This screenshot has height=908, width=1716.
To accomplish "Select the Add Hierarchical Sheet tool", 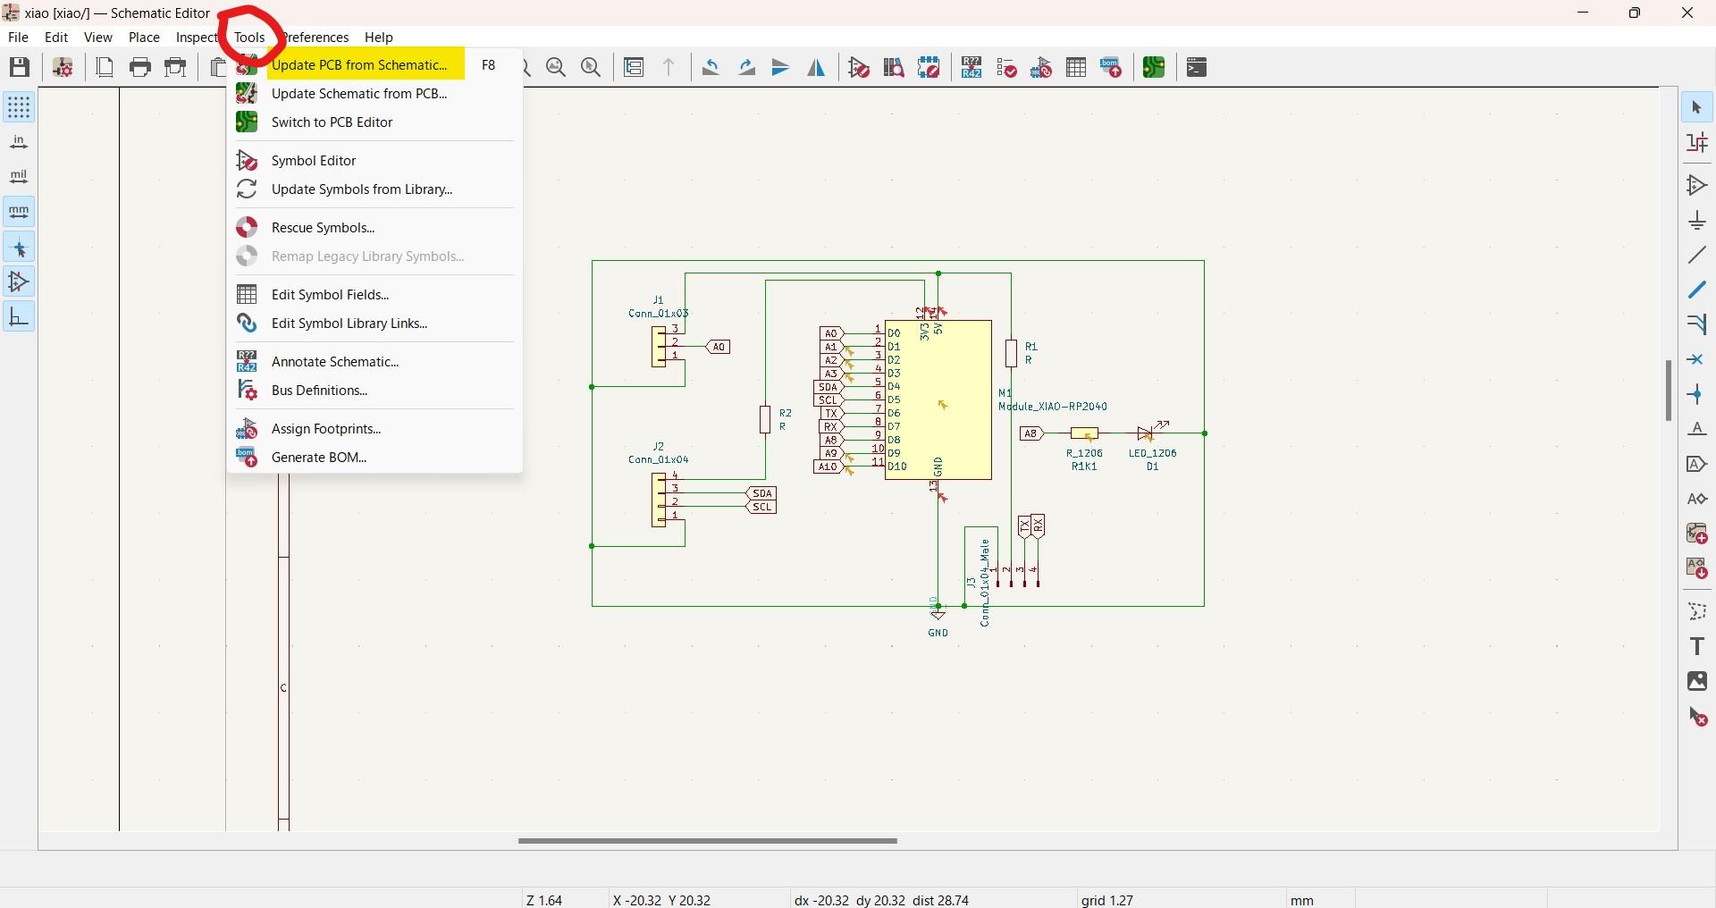I will coord(1698,534).
